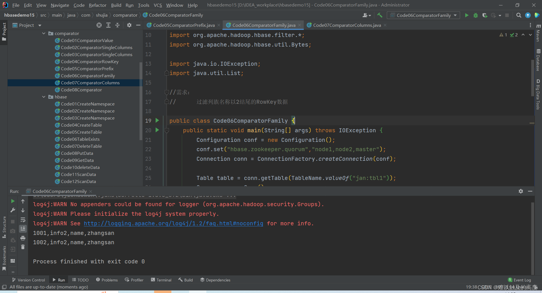
Task: Open run configuration dropdown Code06ComparatorFamily
Action: [423, 15]
